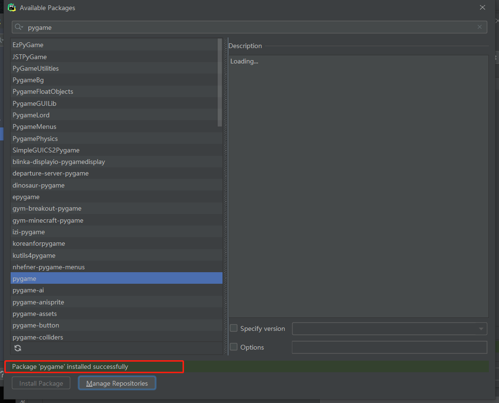Select the PygameMenus package

[x=117, y=126]
